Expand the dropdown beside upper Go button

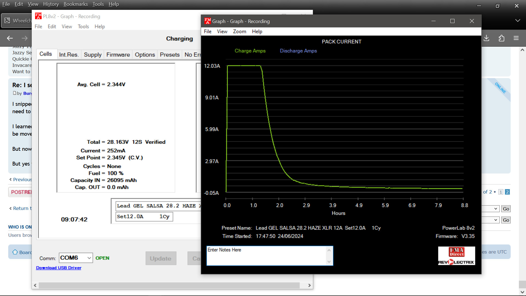tap(495, 209)
